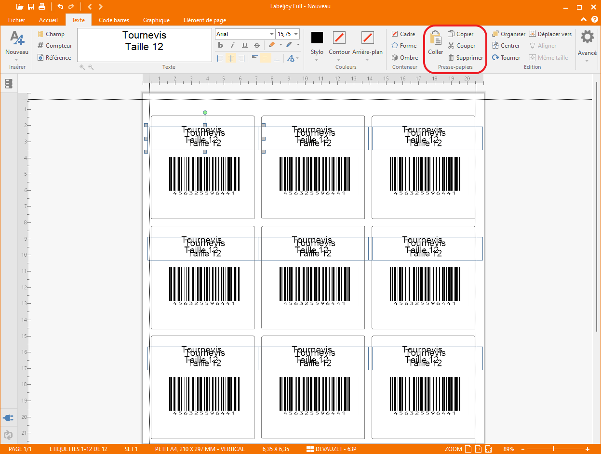Click inside the Tournevis text editing box
Viewport: 601px width, 454px height.
(x=144, y=45)
